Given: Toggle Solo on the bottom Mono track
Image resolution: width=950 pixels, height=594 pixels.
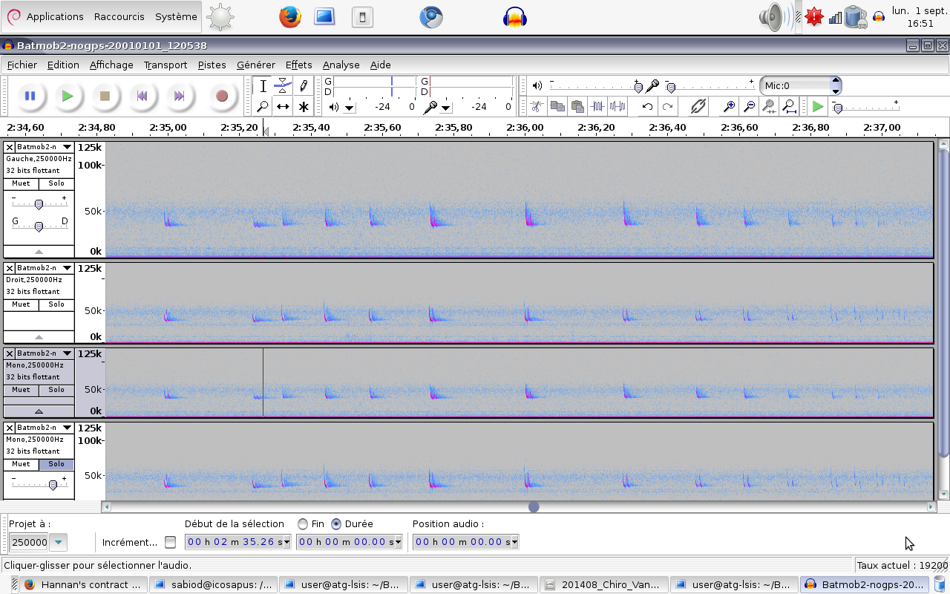Looking at the screenshot, I should coord(56,464).
